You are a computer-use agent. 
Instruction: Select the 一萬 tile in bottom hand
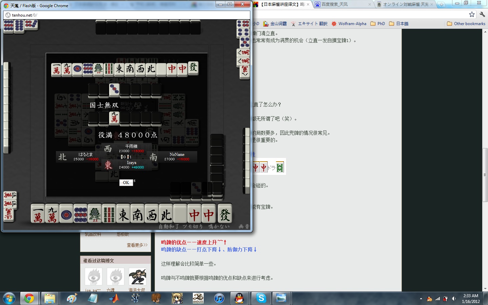[x=38, y=213]
